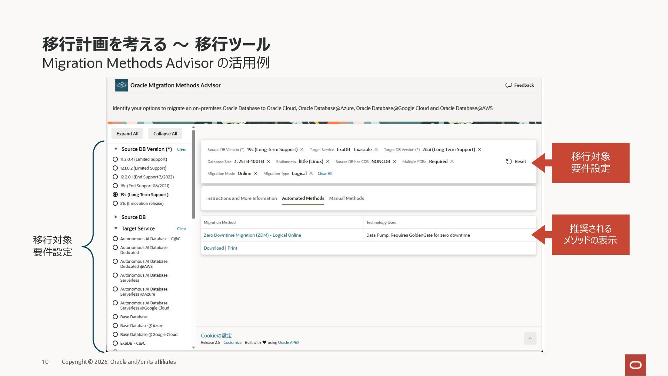The width and height of the screenshot is (668, 376).
Task: Collapse the Source DB Version section
Action: 116,149
